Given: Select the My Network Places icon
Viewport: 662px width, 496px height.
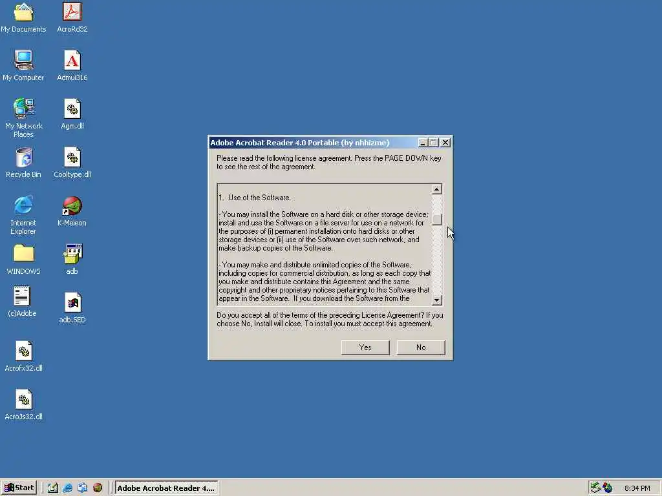Looking at the screenshot, I should coord(24,118).
